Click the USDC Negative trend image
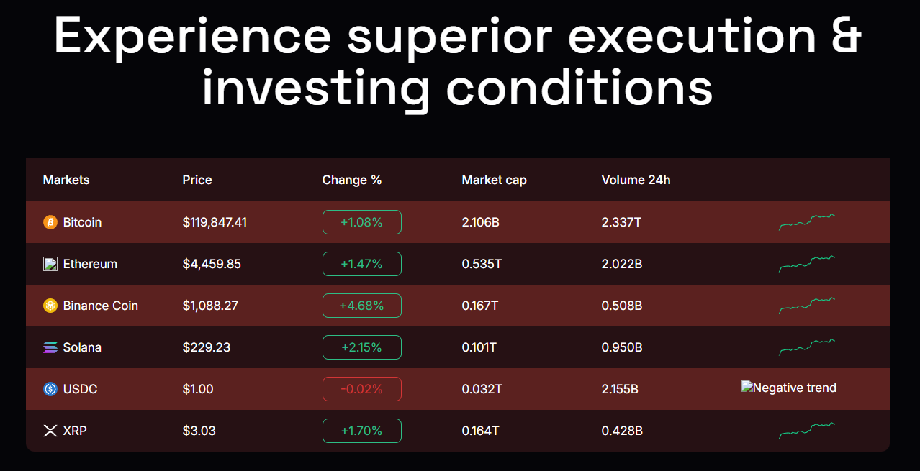This screenshot has height=471, width=920. [x=789, y=388]
